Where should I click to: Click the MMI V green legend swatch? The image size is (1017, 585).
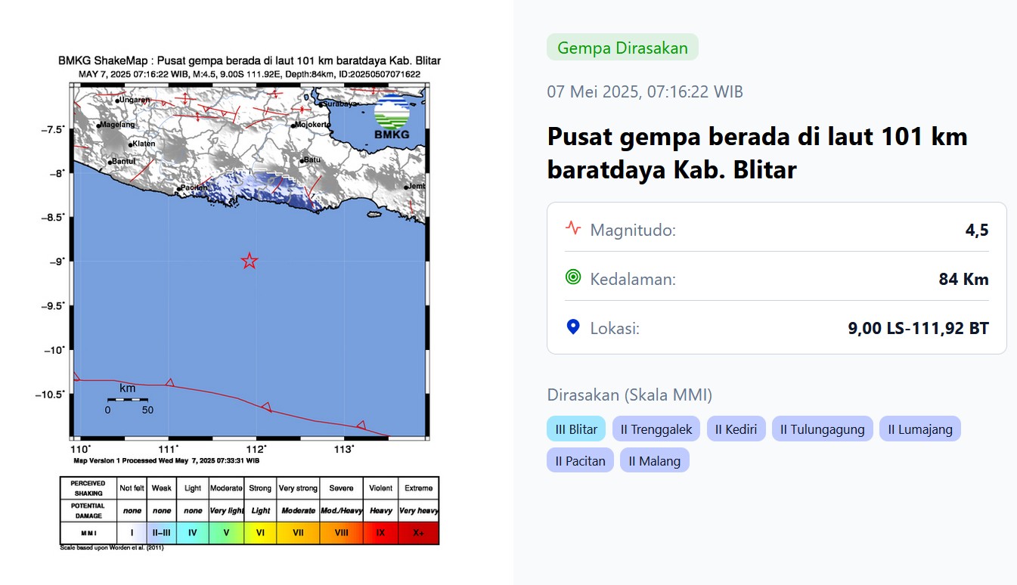coord(226,533)
